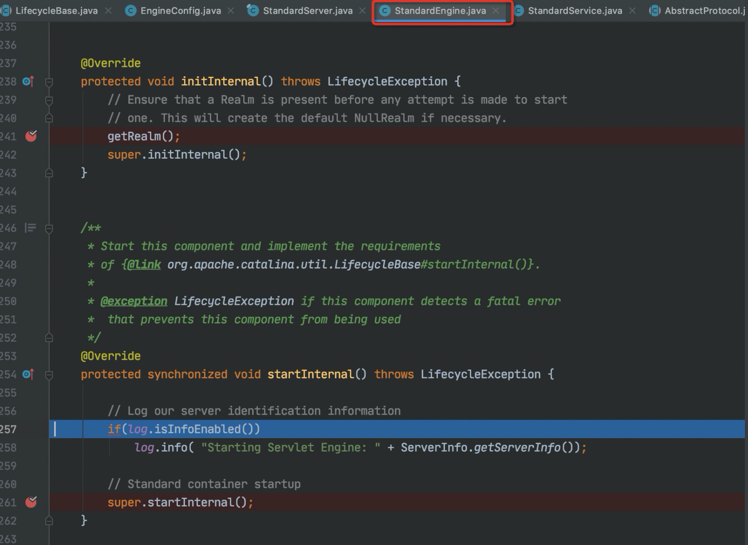748x545 pixels.
Task: Click the fold end marker on line 243
Action: click(x=49, y=173)
